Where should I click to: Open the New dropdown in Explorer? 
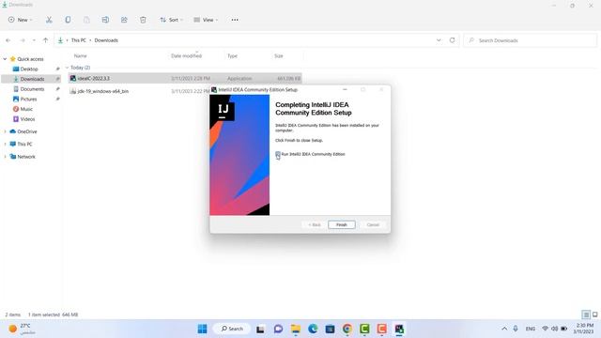click(x=21, y=20)
